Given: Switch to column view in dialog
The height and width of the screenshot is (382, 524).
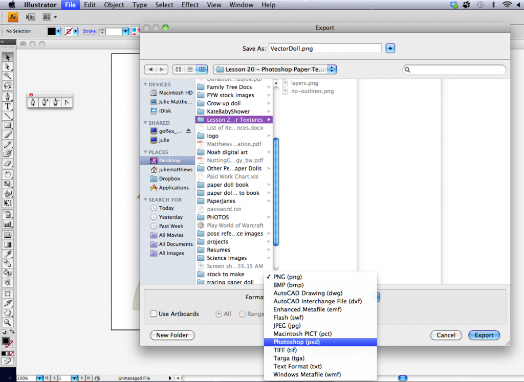Looking at the screenshot, I should coord(202,70).
